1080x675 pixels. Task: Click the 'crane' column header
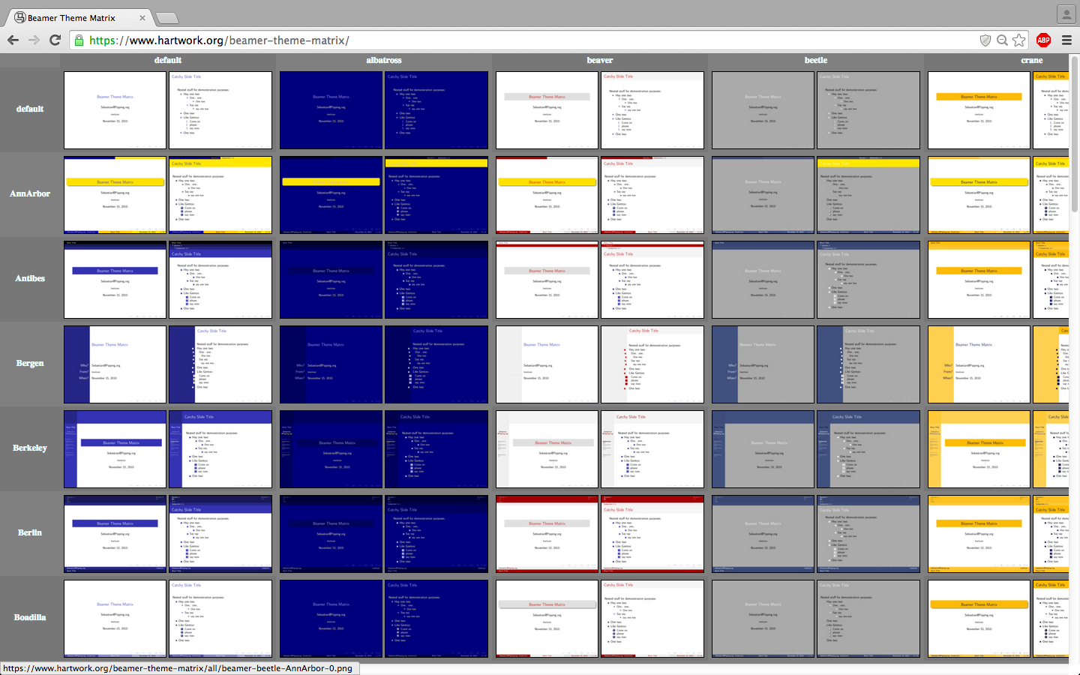1032,60
